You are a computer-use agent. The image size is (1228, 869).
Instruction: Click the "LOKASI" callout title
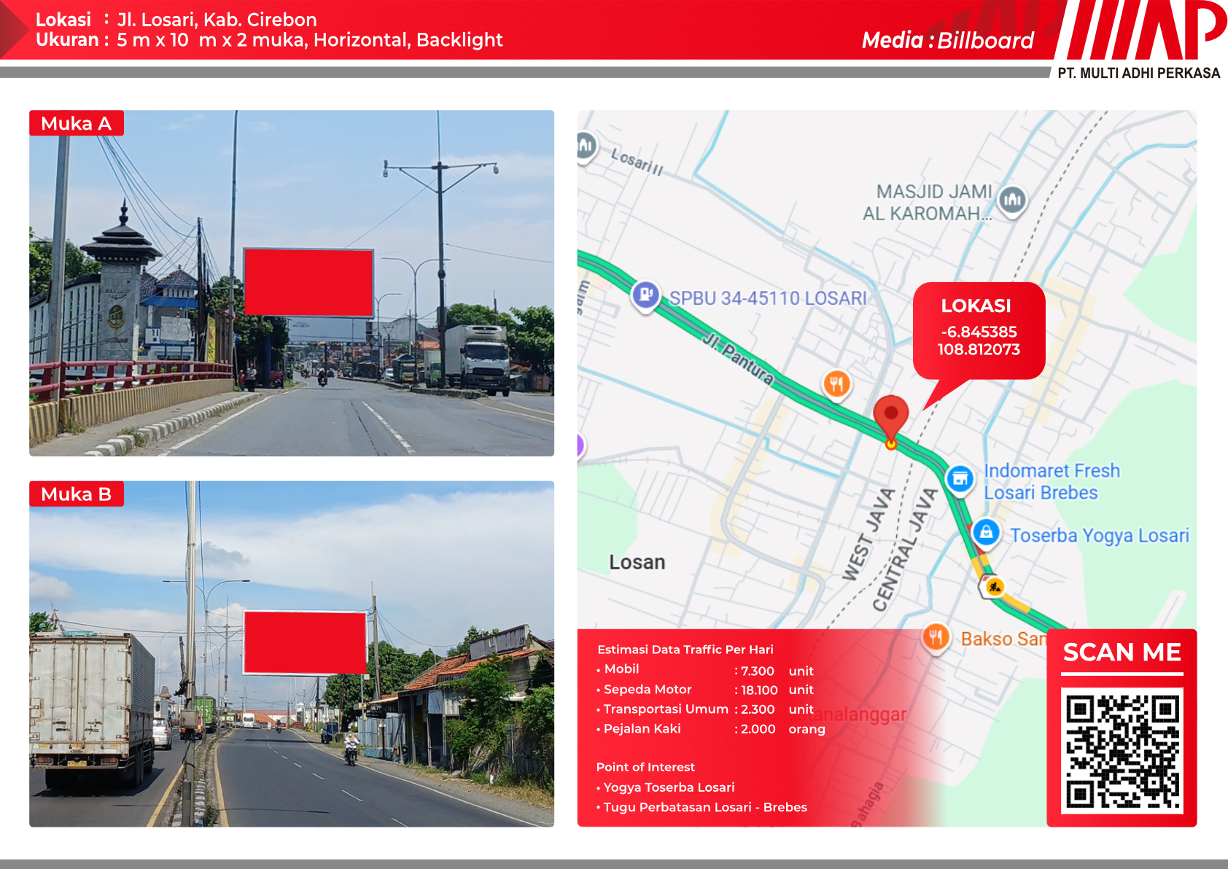pyautogui.click(x=976, y=305)
